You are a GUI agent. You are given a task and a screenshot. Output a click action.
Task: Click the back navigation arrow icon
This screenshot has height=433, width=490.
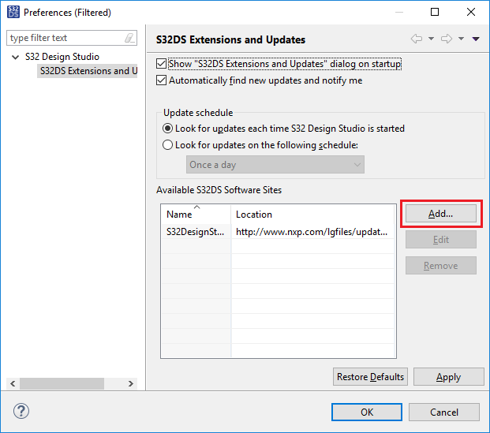point(417,39)
